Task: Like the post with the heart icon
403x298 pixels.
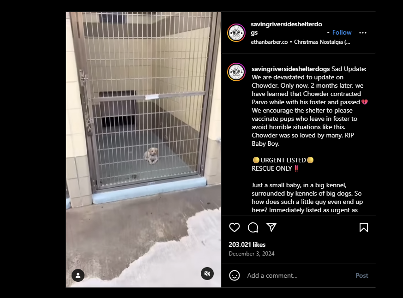Action: point(235,227)
